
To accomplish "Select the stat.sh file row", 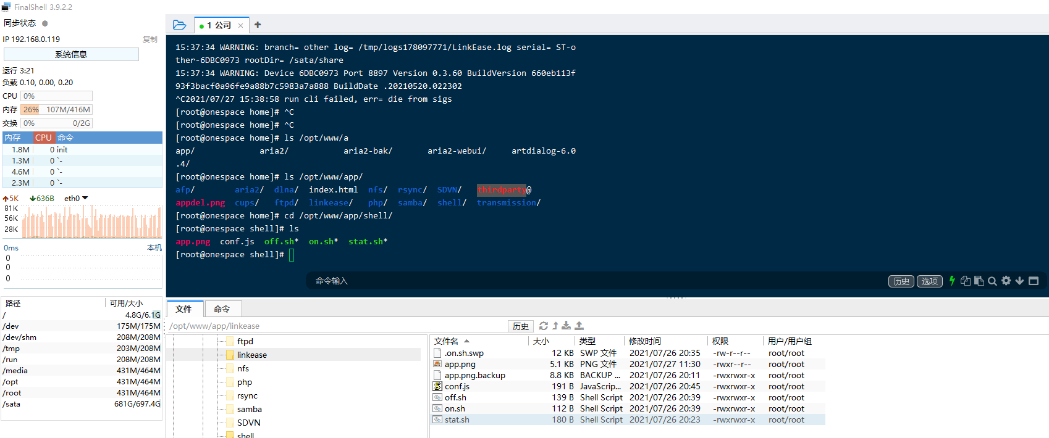I will (x=628, y=419).
